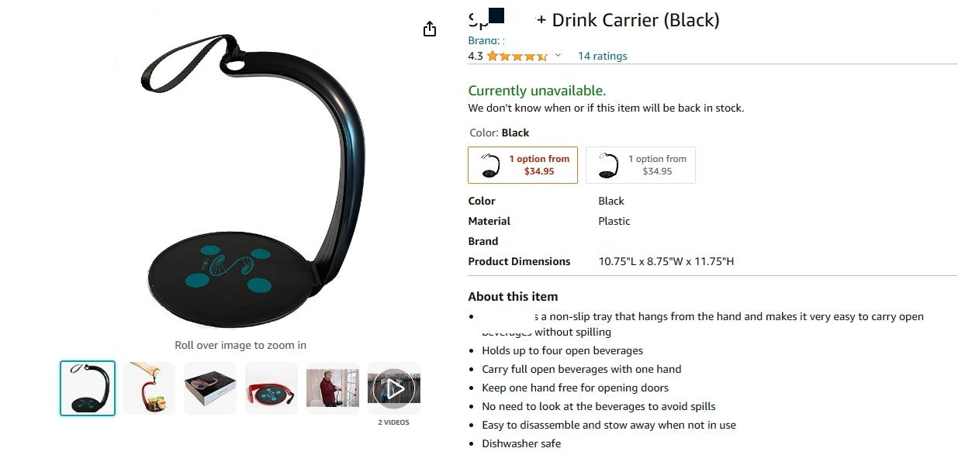Select the second color option swatch
The width and height of the screenshot is (958, 455).
[x=641, y=165]
